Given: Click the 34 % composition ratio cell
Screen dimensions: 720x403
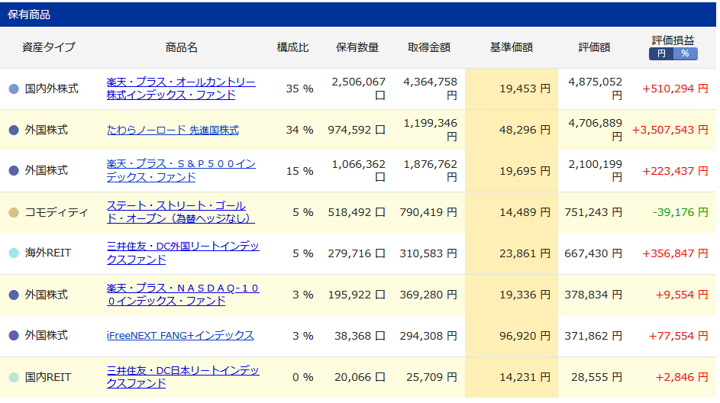Looking at the screenshot, I should pyautogui.click(x=299, y=130).
